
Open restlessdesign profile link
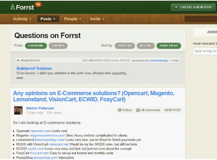point(158,60)
